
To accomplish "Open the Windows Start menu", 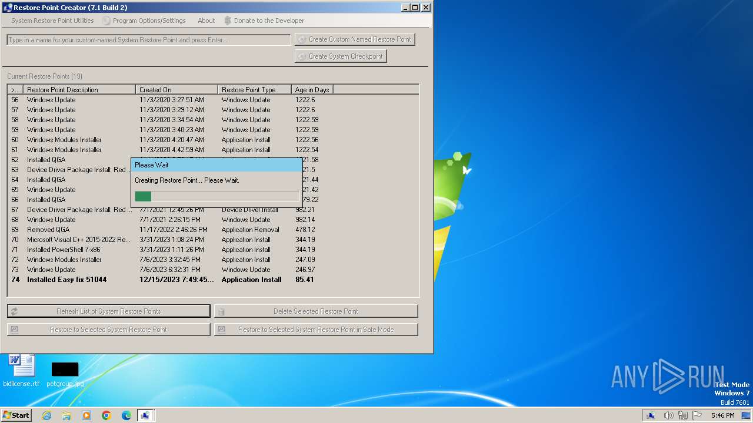I will click(x=16, y=415).
